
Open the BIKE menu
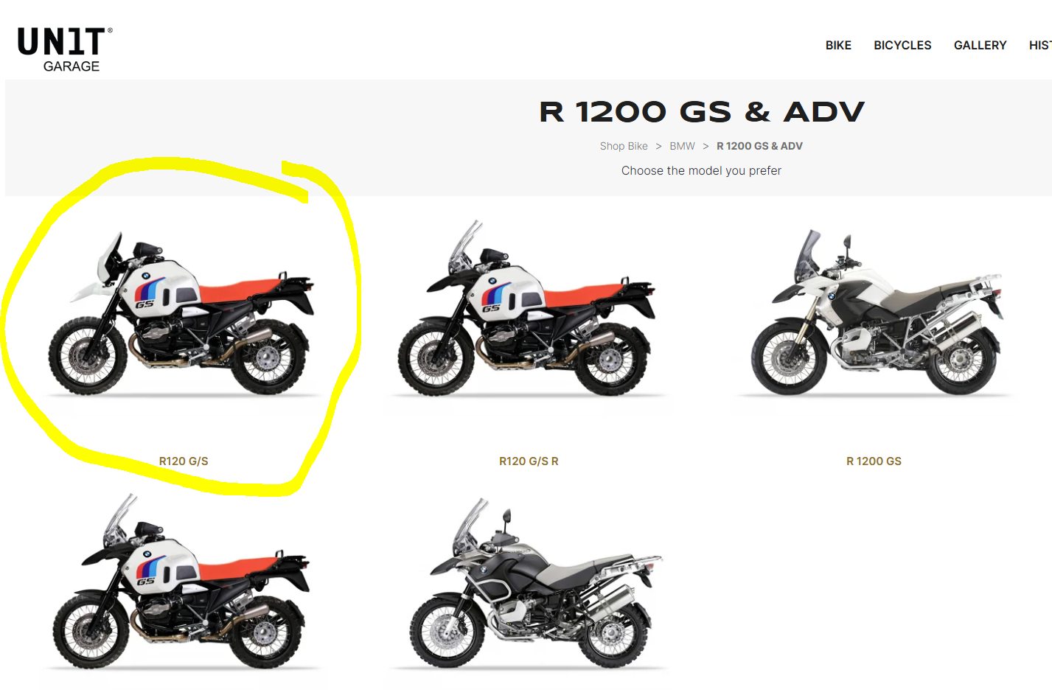point(838,46)
